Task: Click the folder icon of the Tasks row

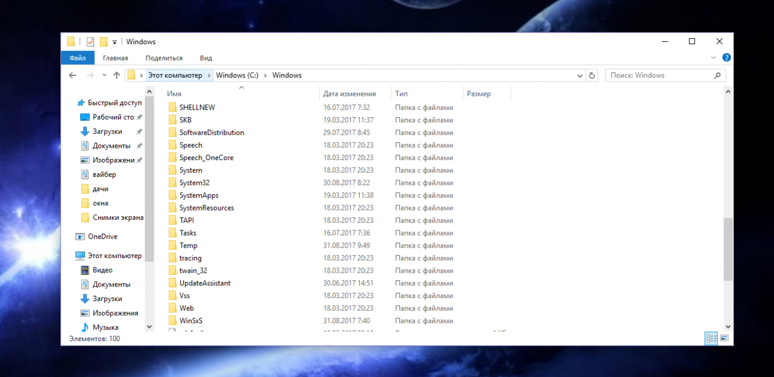Action: [172, 233]
